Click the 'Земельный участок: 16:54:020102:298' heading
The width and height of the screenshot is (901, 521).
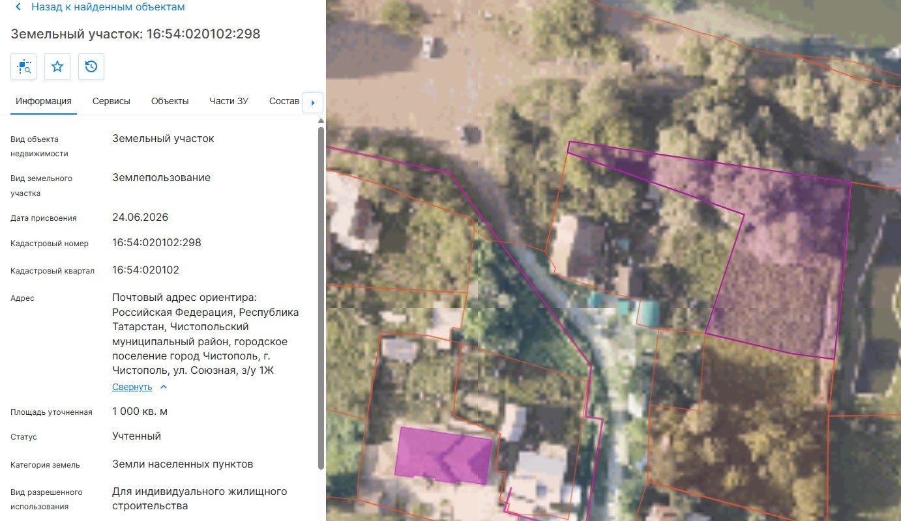tap(136, 34)
